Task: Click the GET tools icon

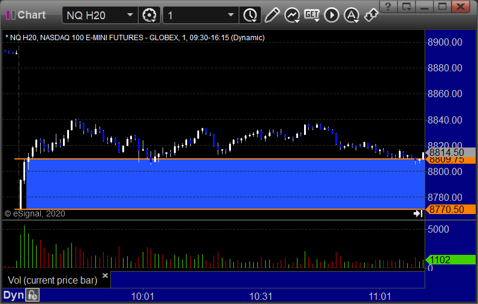Action: [312, 14]
